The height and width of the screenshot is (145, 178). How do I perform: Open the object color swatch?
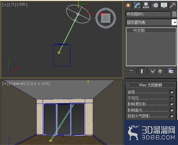pyautogui.click(x=174, y=14)
